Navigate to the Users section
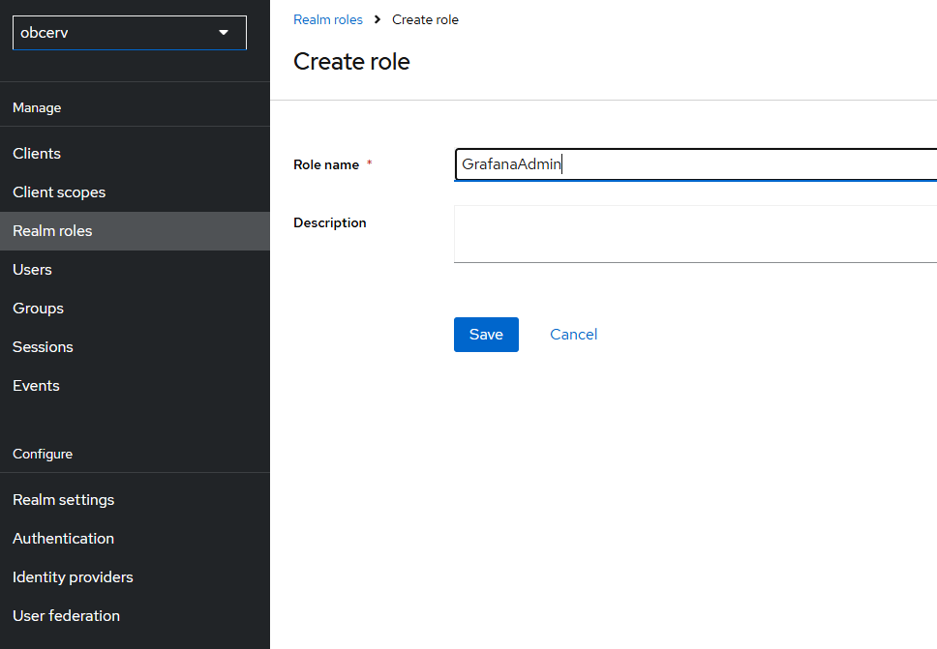 pos(32,270)
